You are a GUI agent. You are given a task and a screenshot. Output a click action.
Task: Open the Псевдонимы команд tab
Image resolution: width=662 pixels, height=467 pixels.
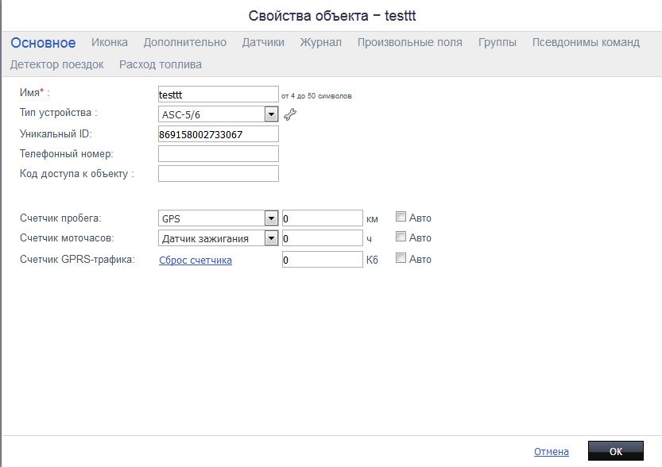(586, 43)
